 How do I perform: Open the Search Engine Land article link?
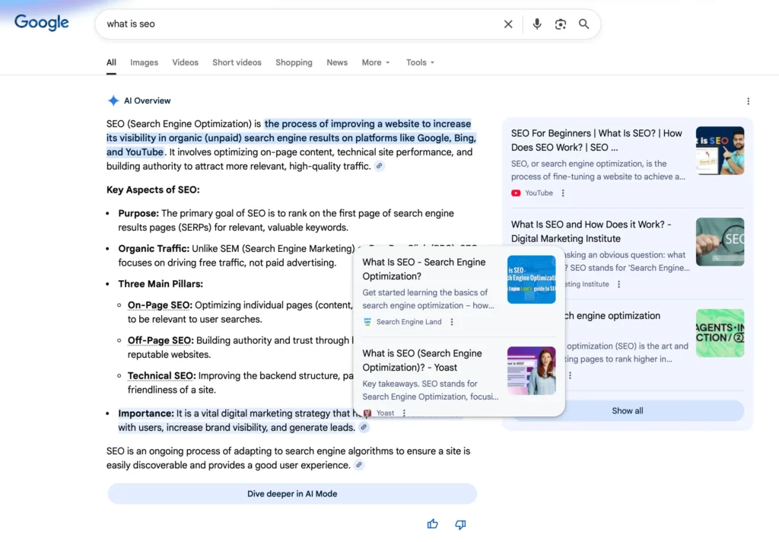click(423, 269)
